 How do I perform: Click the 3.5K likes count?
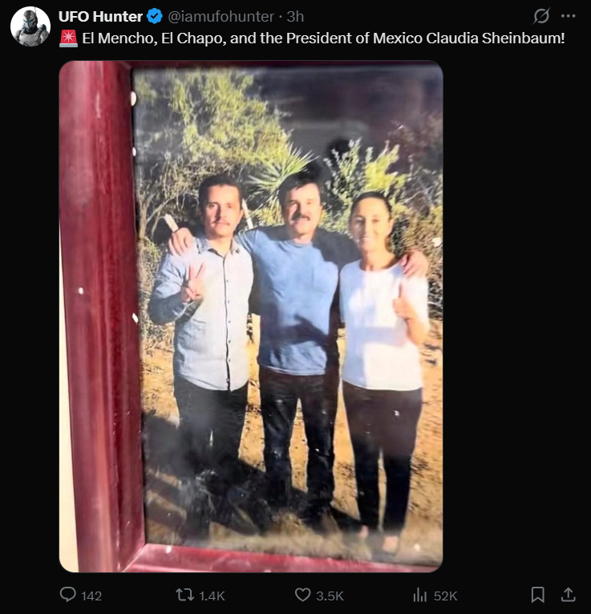(x=330, y=596)
